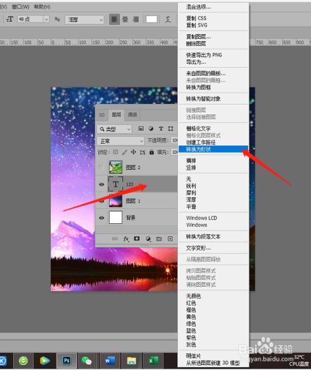
Task: Open the green browser taskbar icon
Action: [24, 361]
